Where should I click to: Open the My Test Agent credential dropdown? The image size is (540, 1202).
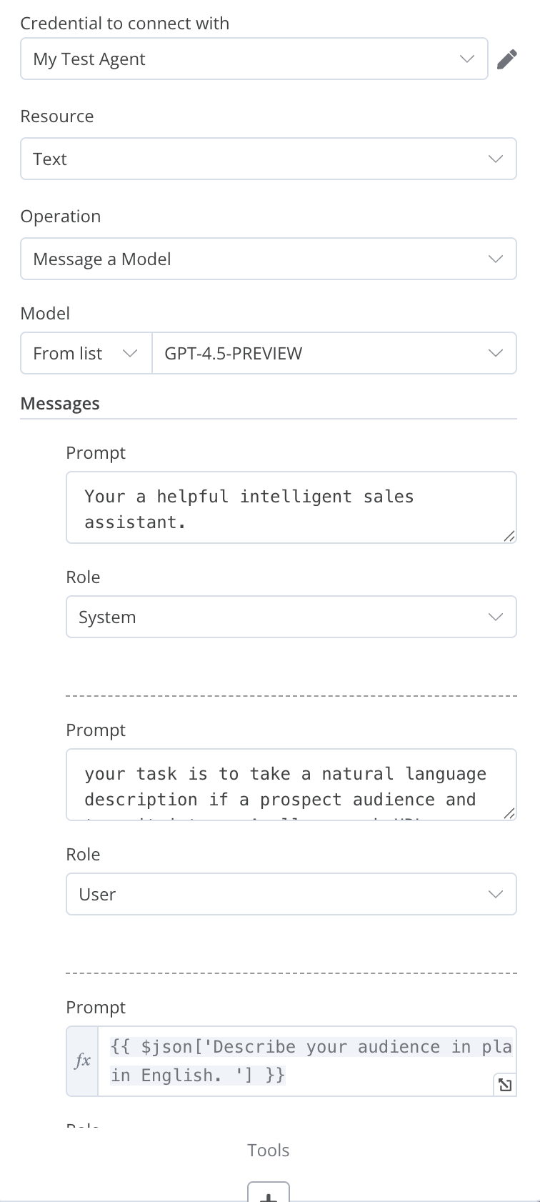(x=254, y=59)
